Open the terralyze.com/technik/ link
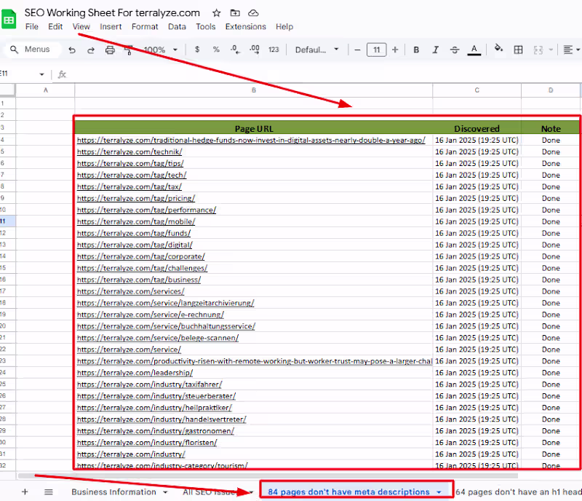 pyautogui.click(x=129, y=151)
